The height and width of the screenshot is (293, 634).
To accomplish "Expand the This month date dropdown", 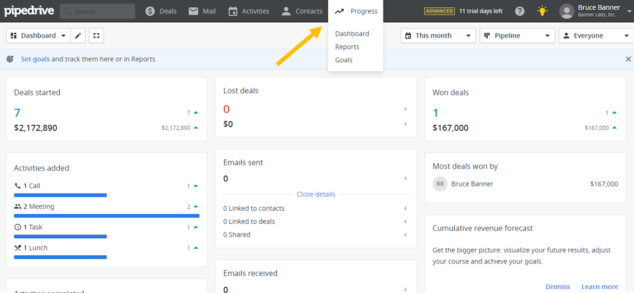I will click(x=438, y=36).
